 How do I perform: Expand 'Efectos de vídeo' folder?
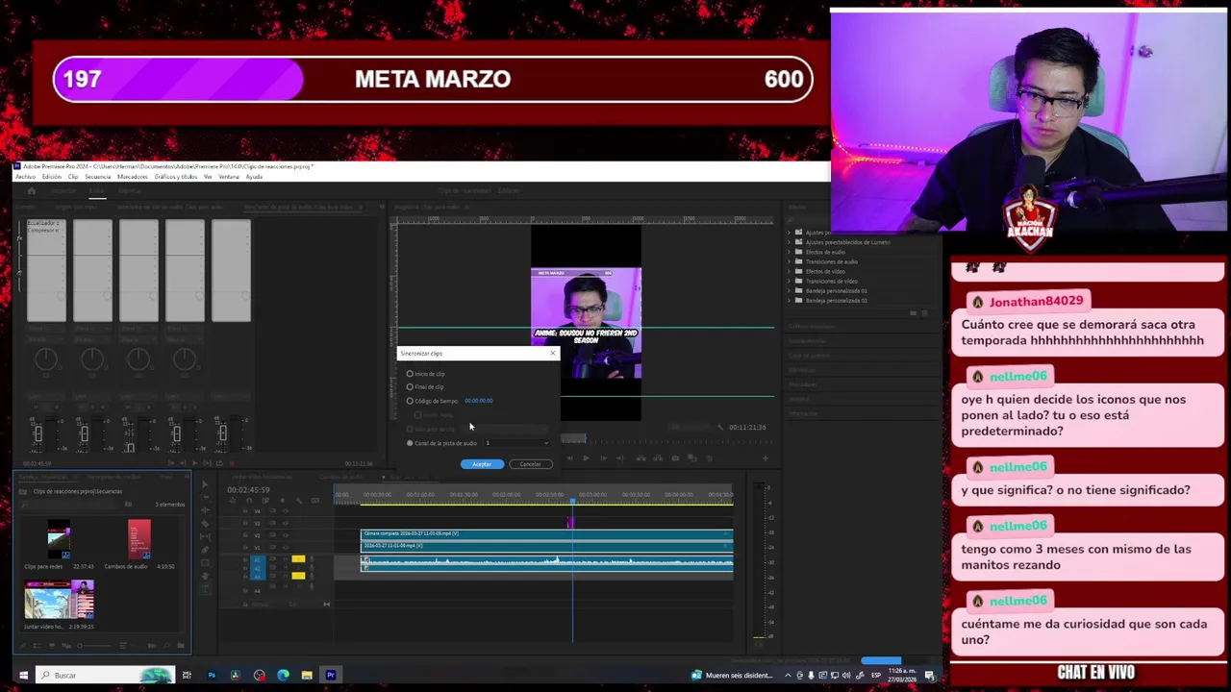(x=790, y=271)
